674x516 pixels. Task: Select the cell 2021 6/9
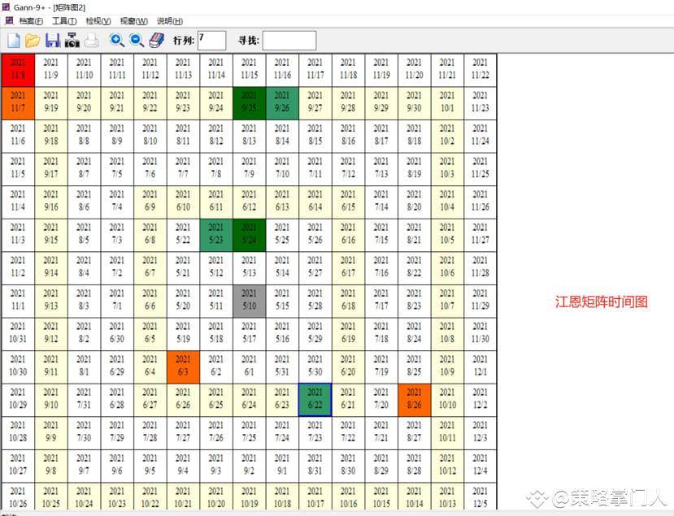tap(150, 202)
